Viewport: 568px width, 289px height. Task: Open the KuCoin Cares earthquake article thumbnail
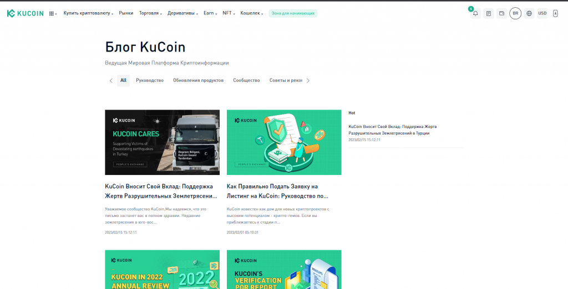click(x=163, y=142)
